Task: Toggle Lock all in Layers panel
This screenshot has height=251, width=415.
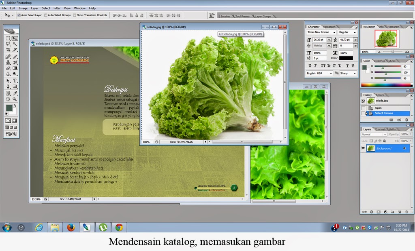Action: click(x=384, y=141)
